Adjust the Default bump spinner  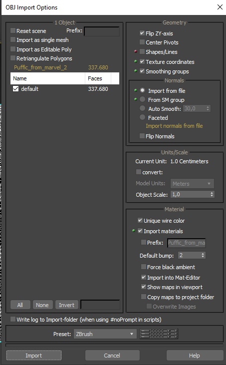click(203, 255)
